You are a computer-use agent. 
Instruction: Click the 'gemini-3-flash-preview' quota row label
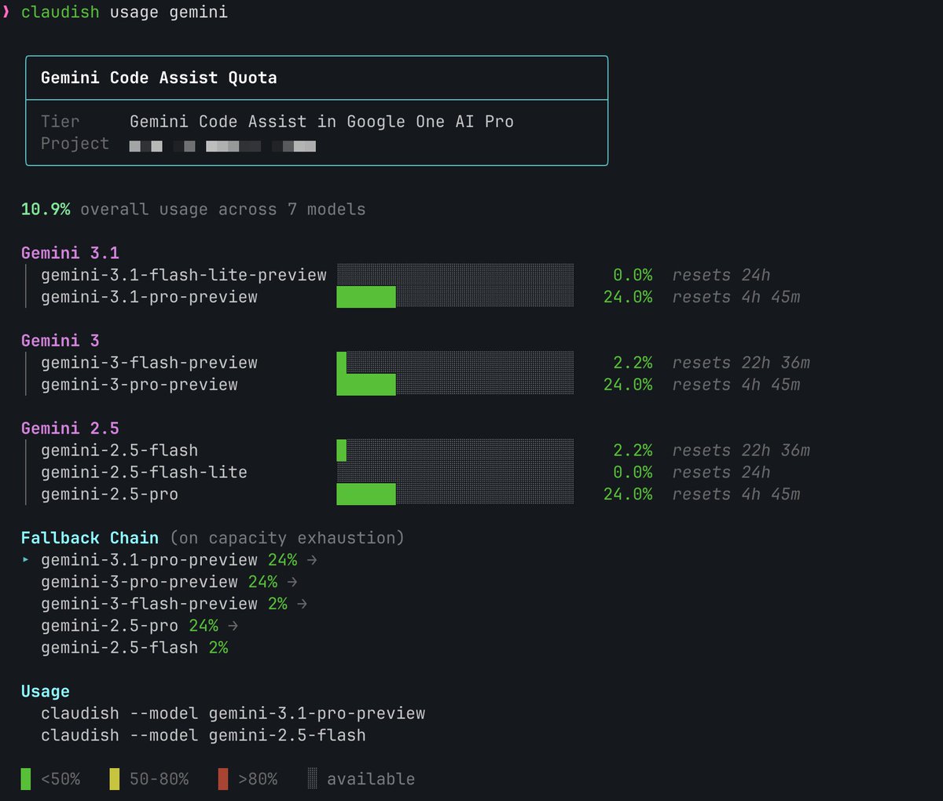149,363
